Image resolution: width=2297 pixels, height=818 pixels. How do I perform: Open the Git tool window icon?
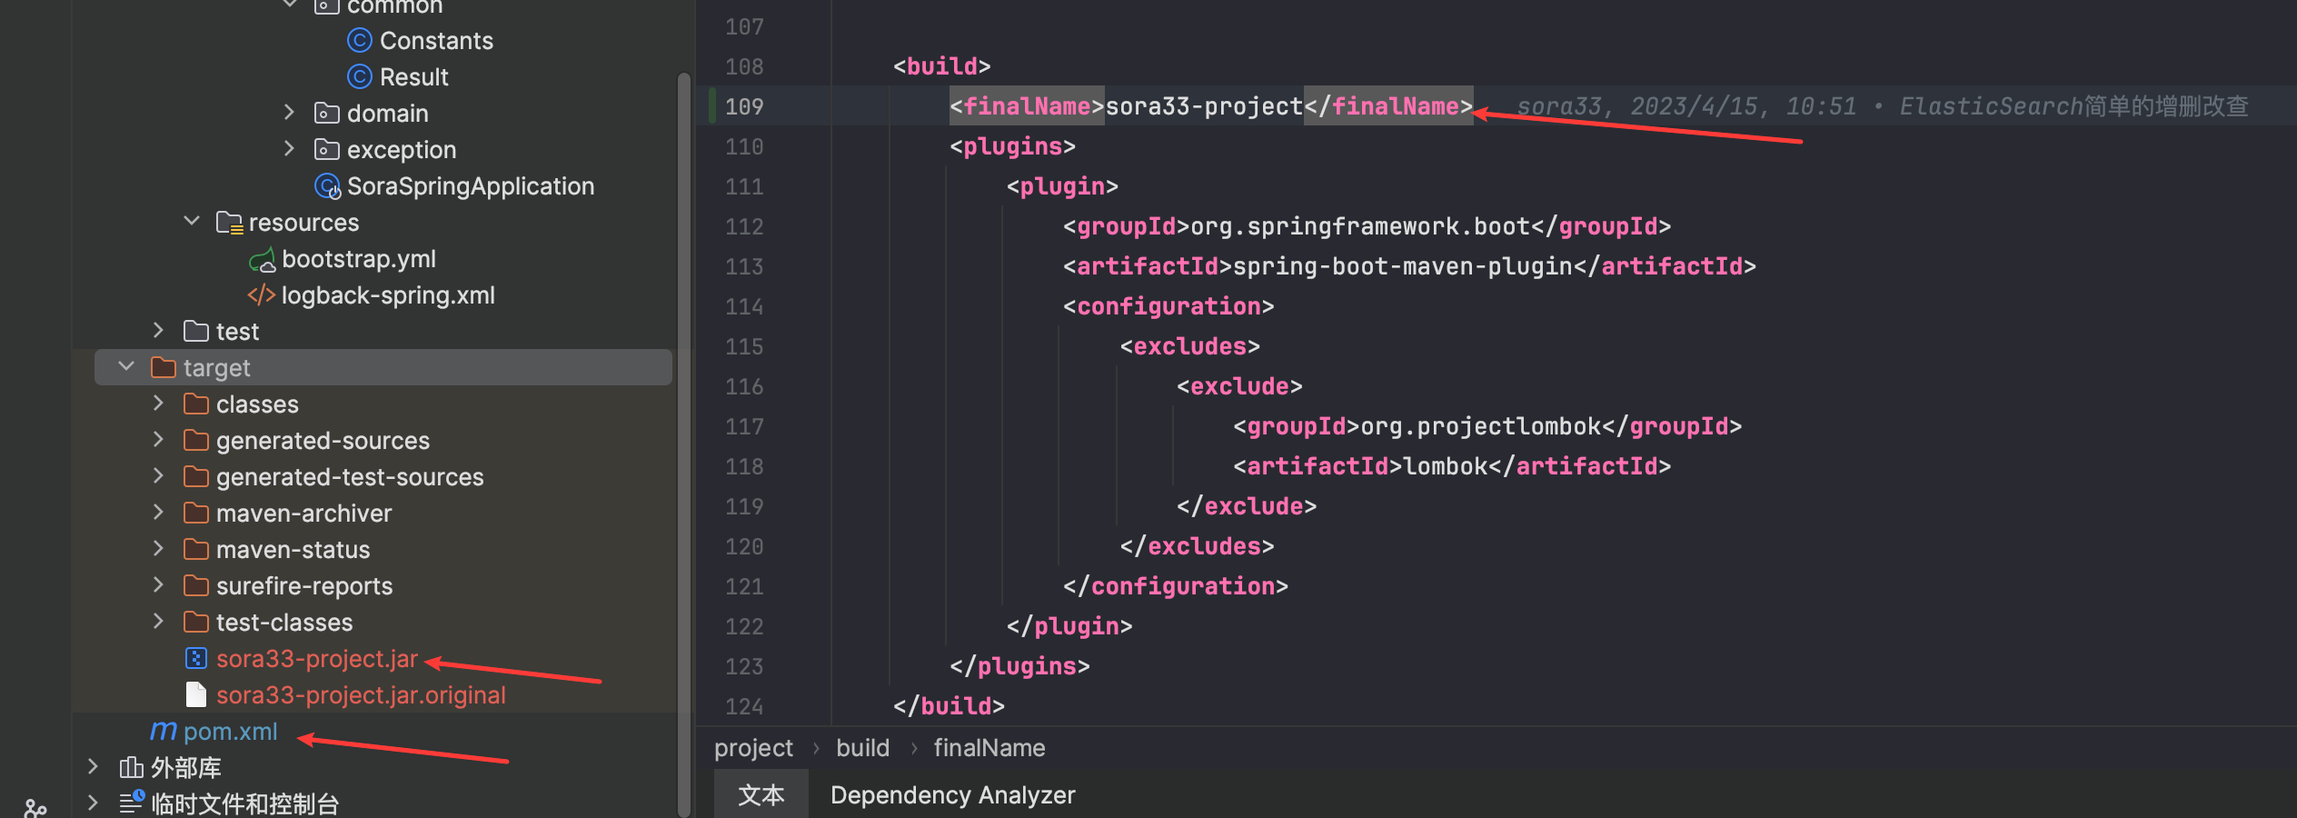[x=35, y=808]
